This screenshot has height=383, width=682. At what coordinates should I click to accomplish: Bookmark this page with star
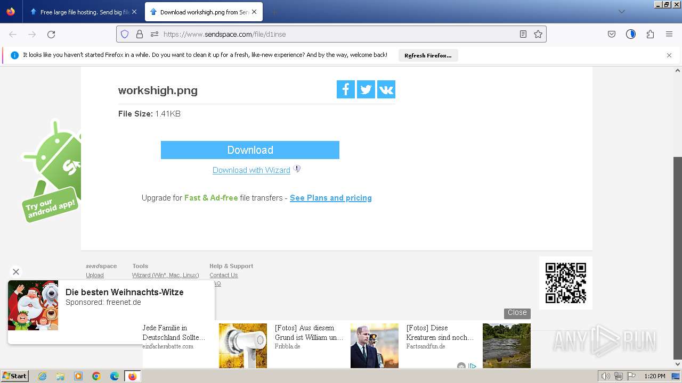click(538, 34)
